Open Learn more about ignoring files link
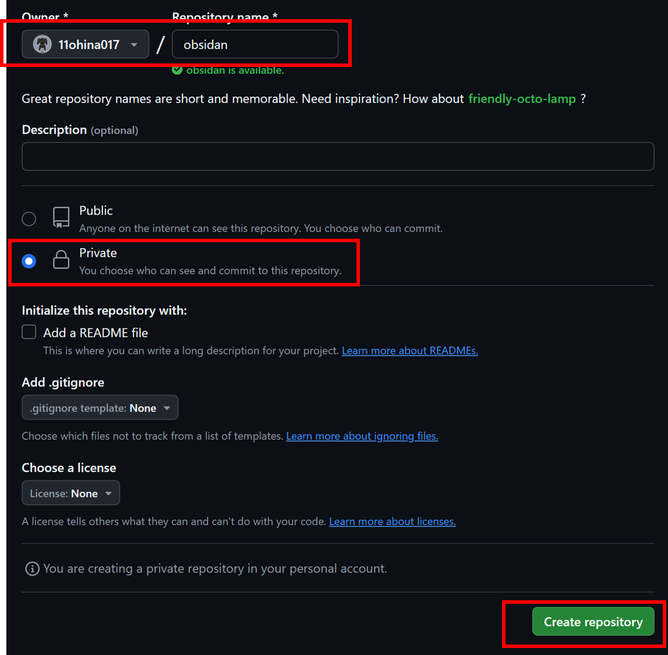The width and height of the screenshot is (668, 655). point(362,436)
